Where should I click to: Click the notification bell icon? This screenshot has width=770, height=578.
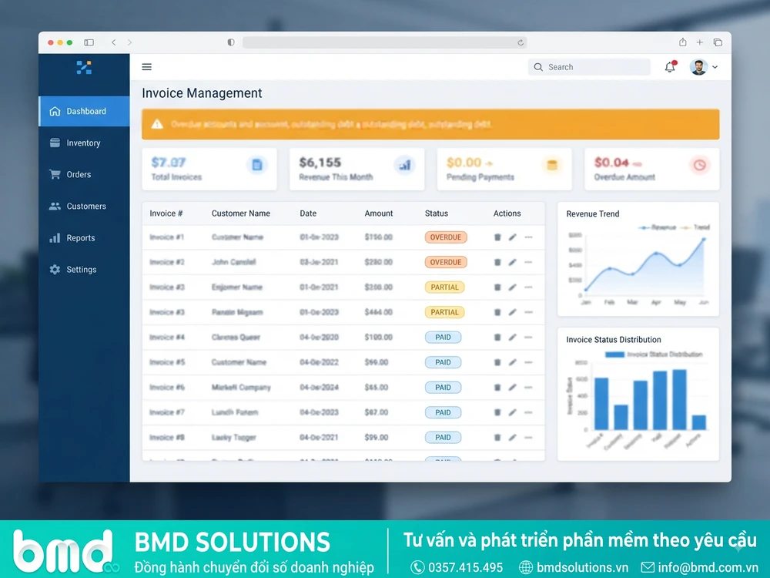(671, 67)
